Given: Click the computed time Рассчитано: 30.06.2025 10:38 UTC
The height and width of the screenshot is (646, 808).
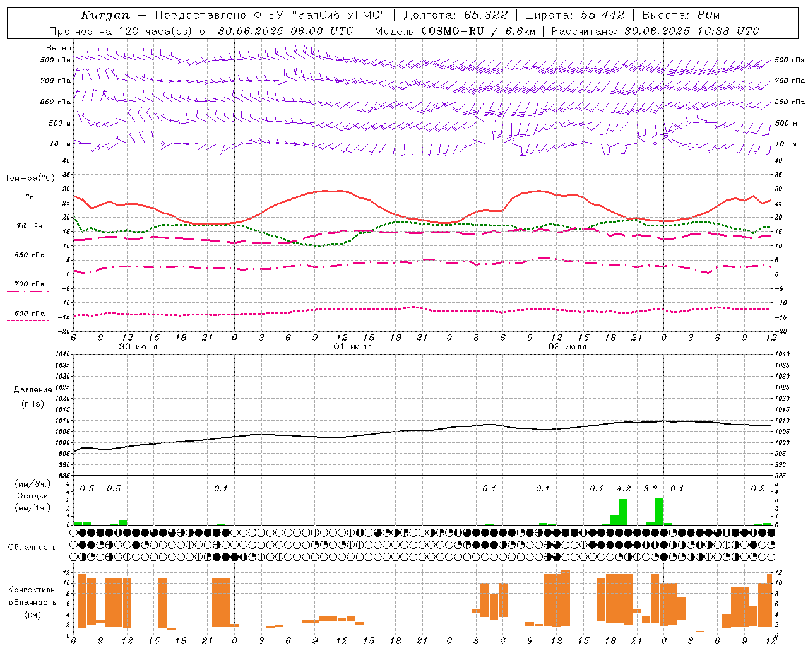Looking at the screenshot, I should pos(655,31).
